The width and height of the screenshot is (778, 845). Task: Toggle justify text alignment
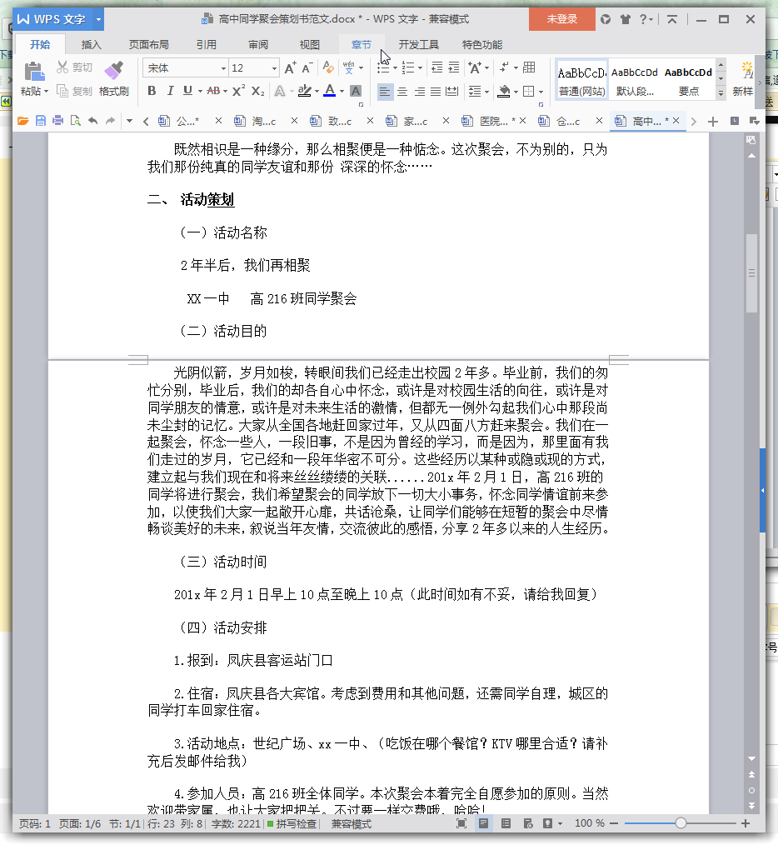[x=436, y=92]
